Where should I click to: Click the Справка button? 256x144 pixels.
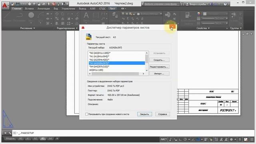[x=162, y=114]
